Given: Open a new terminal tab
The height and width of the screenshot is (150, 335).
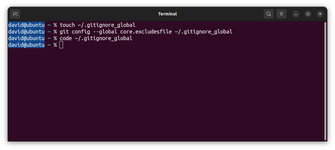Looking at the screenshot, I should coord(15,14).
